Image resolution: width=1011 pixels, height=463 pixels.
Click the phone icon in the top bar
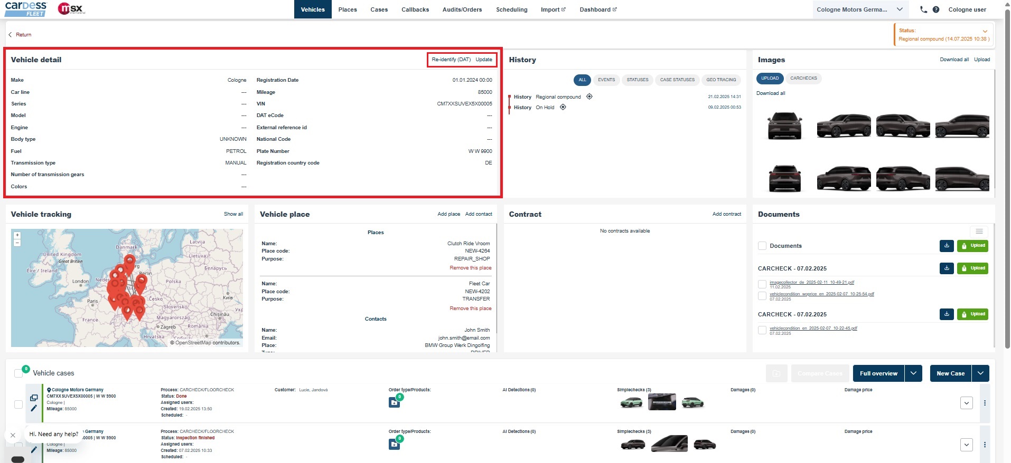pyautogui.click(x=923, y=9)
